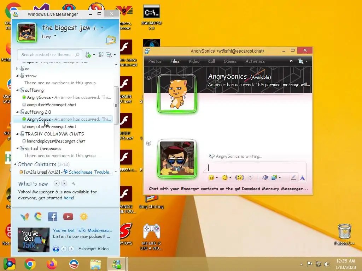Image resolution: width=362 pixels, height=271 pixels.
Task: Go to next What's new item
Action: click(64, 183)
